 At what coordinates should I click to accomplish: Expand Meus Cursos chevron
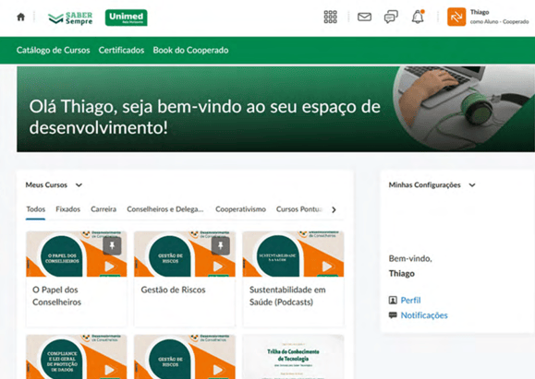pos(79,185)
